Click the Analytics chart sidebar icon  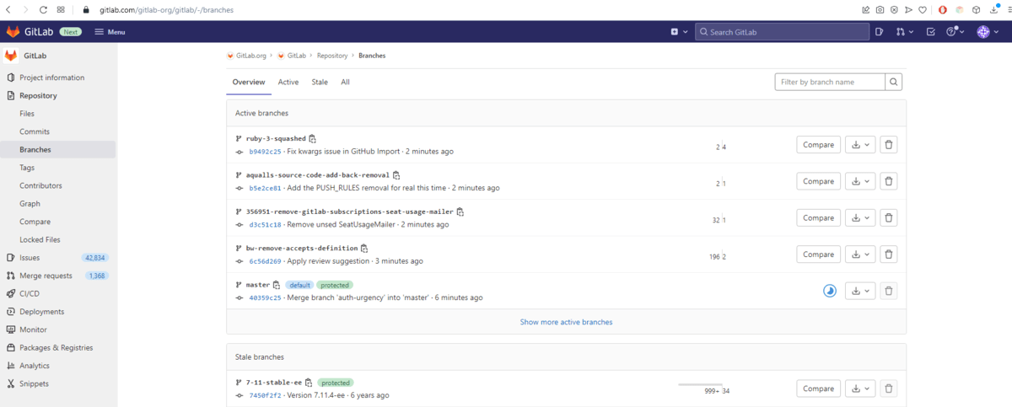[x=11, y=366]
